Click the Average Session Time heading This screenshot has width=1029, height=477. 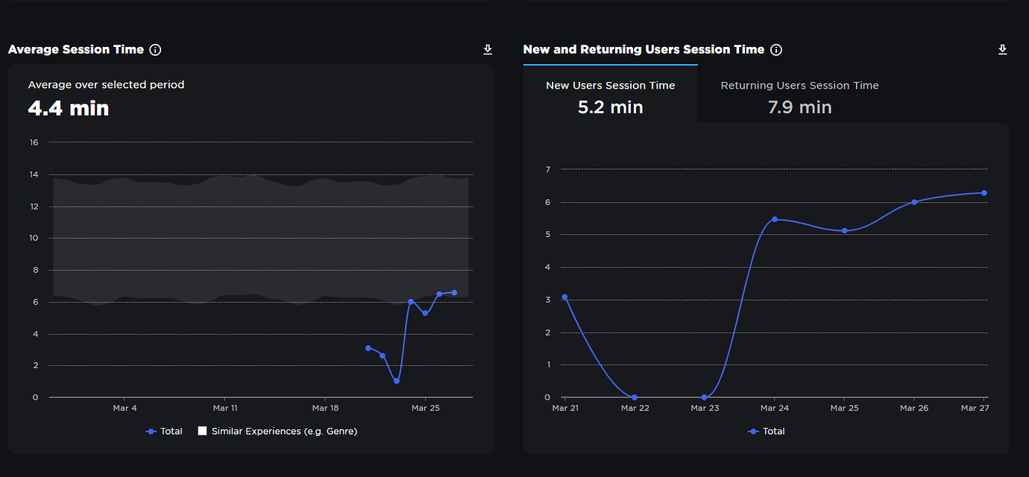[x=76, y=50]
